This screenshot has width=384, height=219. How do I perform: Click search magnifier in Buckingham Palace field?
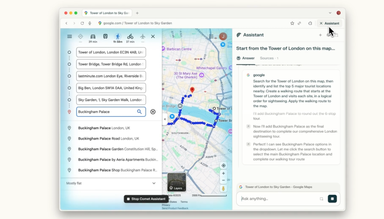139,112
